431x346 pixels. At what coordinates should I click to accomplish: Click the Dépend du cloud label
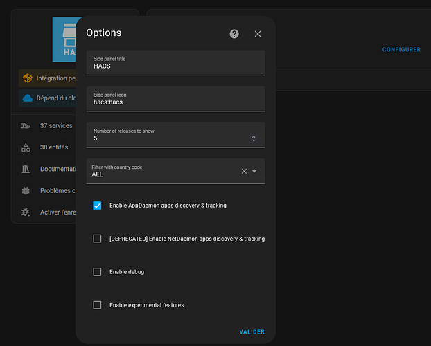(x=56, y=98)
